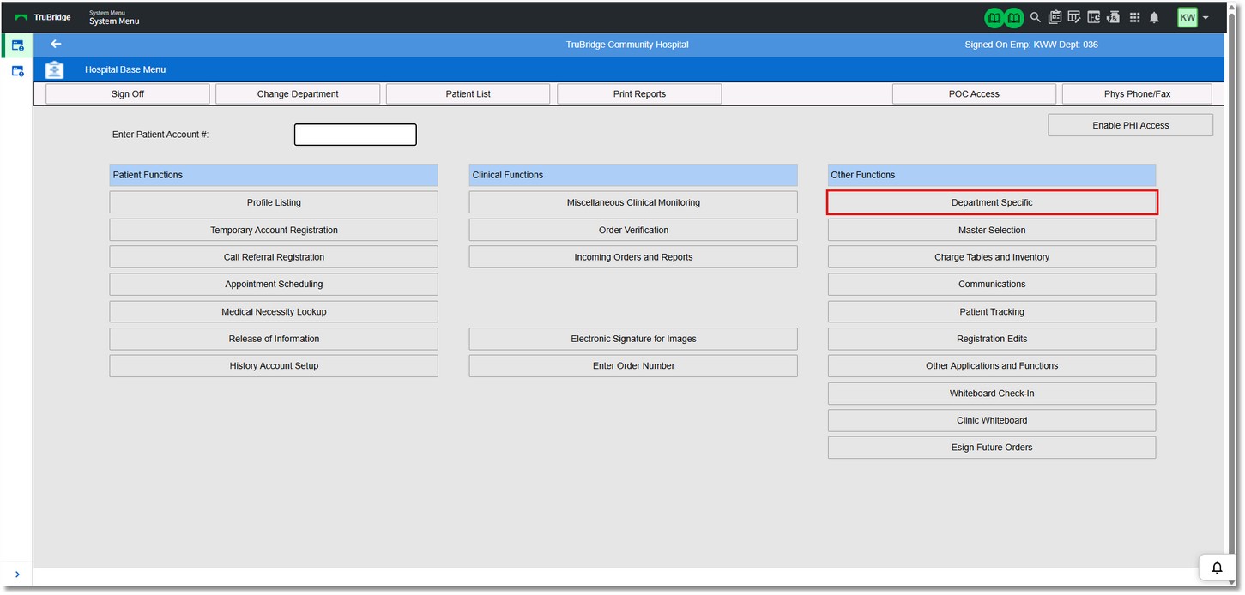Open Clinic Whiteboard
This screenshot has width=1245, height=595.
991,420
